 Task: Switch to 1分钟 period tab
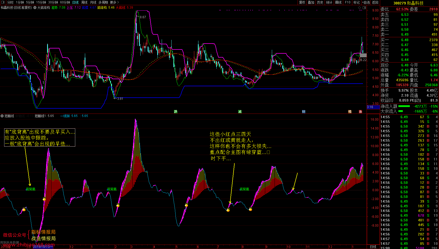20,2
